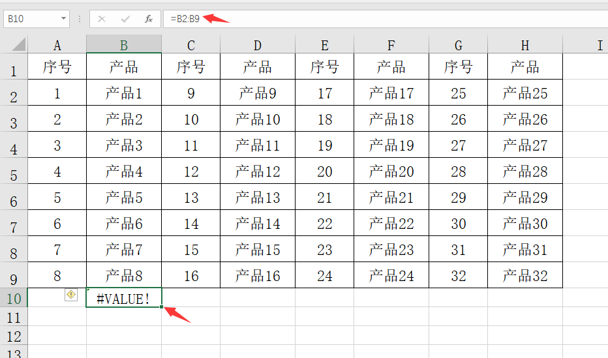Select row 10 header
This screenshot has height=358, width=608.
click(x=14, y=297)
